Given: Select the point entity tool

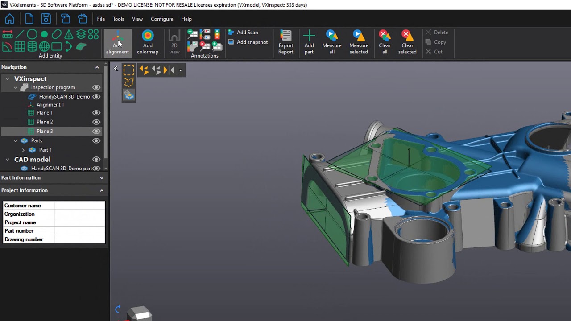Looking at the screenshot, I should click(44, 34).
